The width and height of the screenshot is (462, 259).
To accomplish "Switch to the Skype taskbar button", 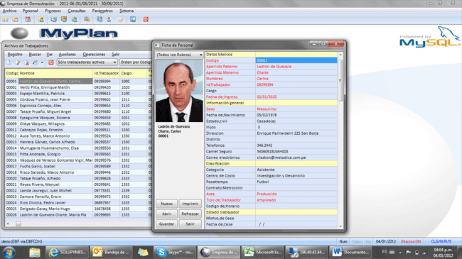I will (x=174, y=253).
